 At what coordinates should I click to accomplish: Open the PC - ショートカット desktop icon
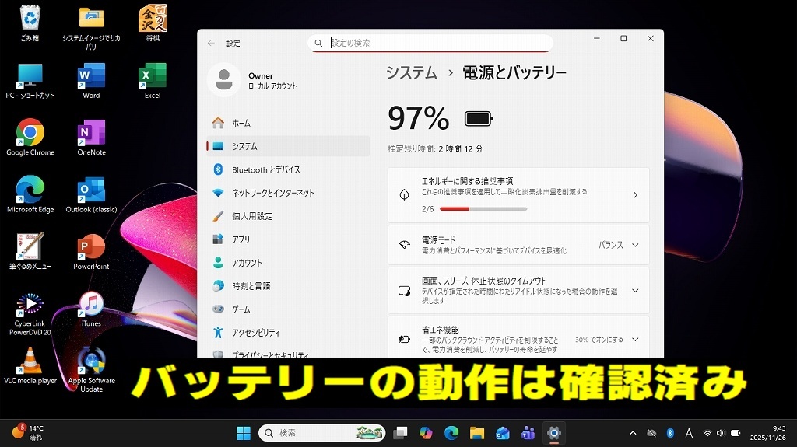pos(30,82)
